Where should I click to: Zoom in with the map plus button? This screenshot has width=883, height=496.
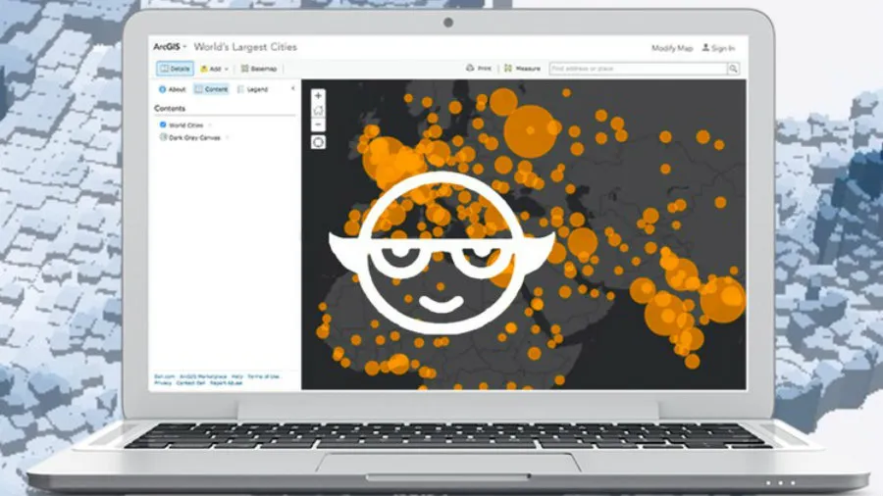(x=318, y=96)
